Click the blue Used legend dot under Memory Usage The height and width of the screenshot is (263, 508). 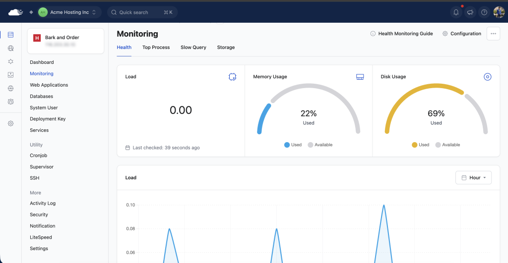287,145
